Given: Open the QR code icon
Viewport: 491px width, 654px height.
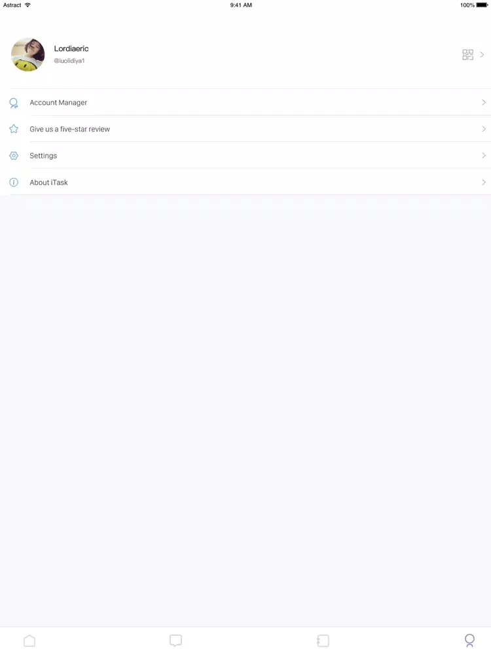Looking at the screenshot, I should 467,55.
